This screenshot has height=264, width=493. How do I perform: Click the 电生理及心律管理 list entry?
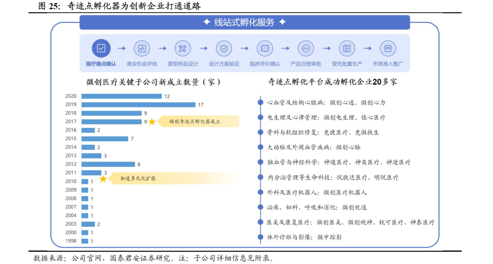[x=326, y=117]
